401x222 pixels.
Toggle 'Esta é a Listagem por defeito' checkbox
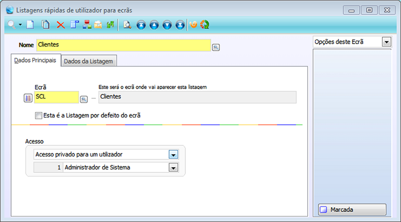tap(38, 116)
